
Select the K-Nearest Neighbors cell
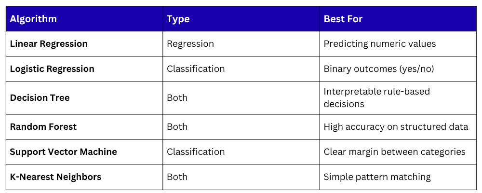coord(55,177)
